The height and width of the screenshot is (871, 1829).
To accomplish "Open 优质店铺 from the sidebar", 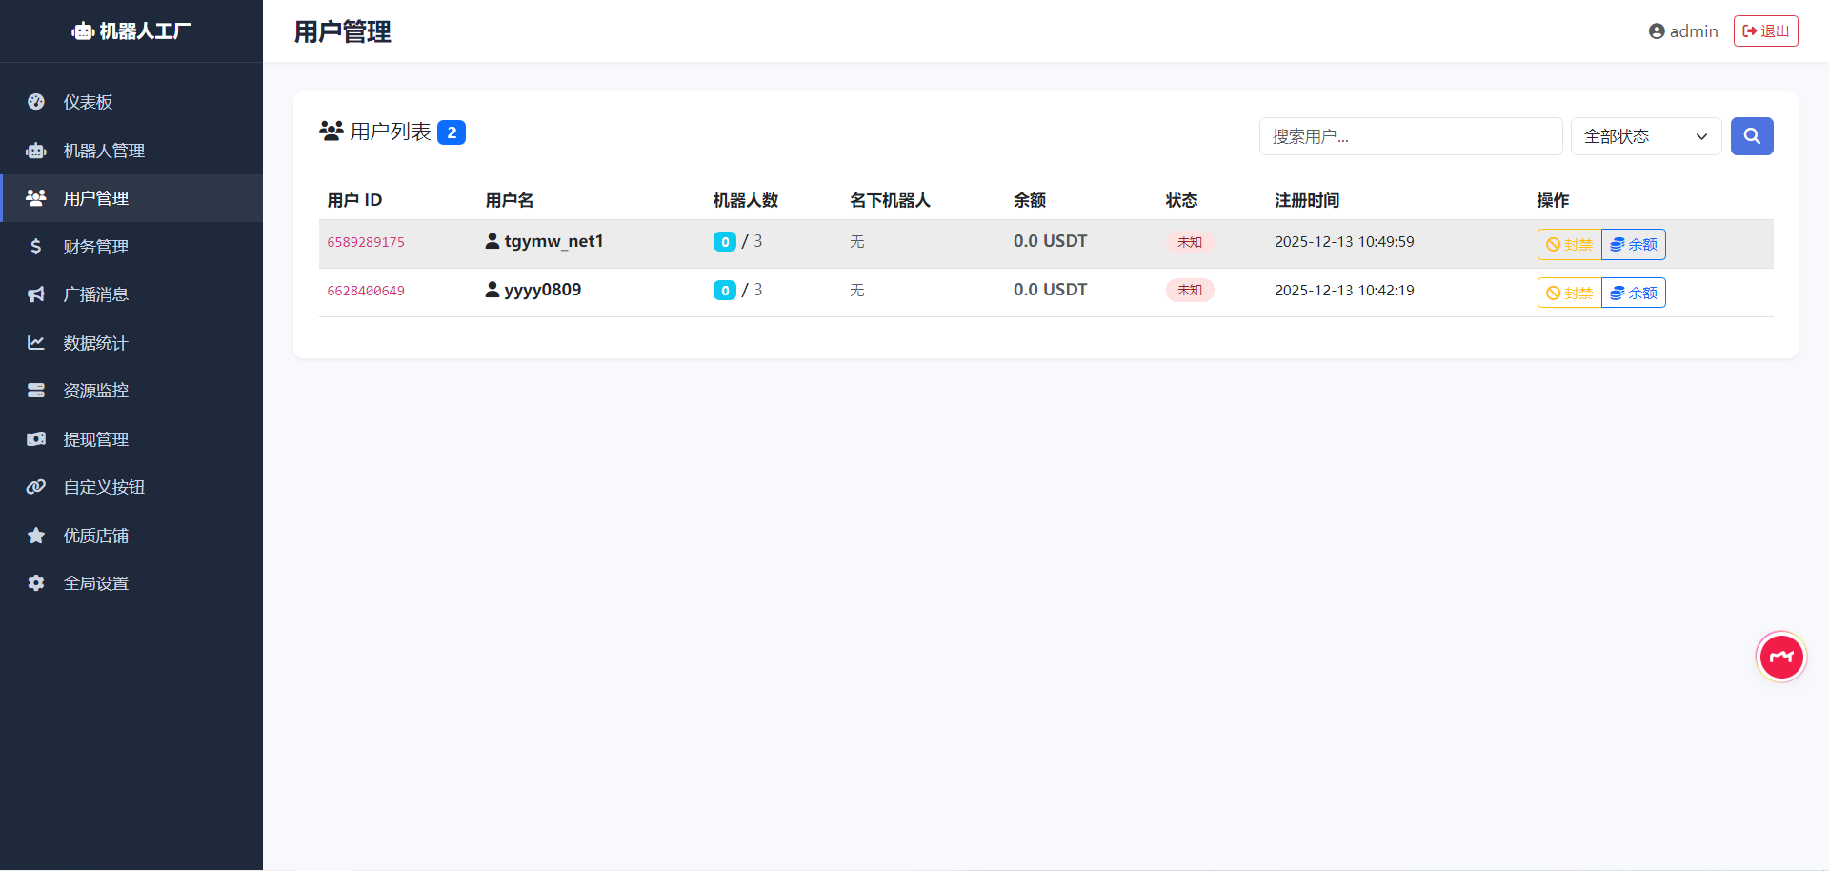I will click(95, 536).
